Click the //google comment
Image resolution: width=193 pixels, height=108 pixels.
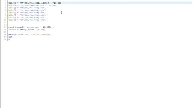56,3
